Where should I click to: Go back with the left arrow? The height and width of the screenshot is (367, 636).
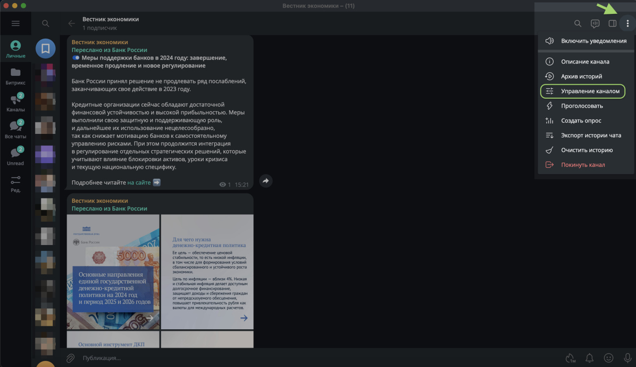pos(72,23)
